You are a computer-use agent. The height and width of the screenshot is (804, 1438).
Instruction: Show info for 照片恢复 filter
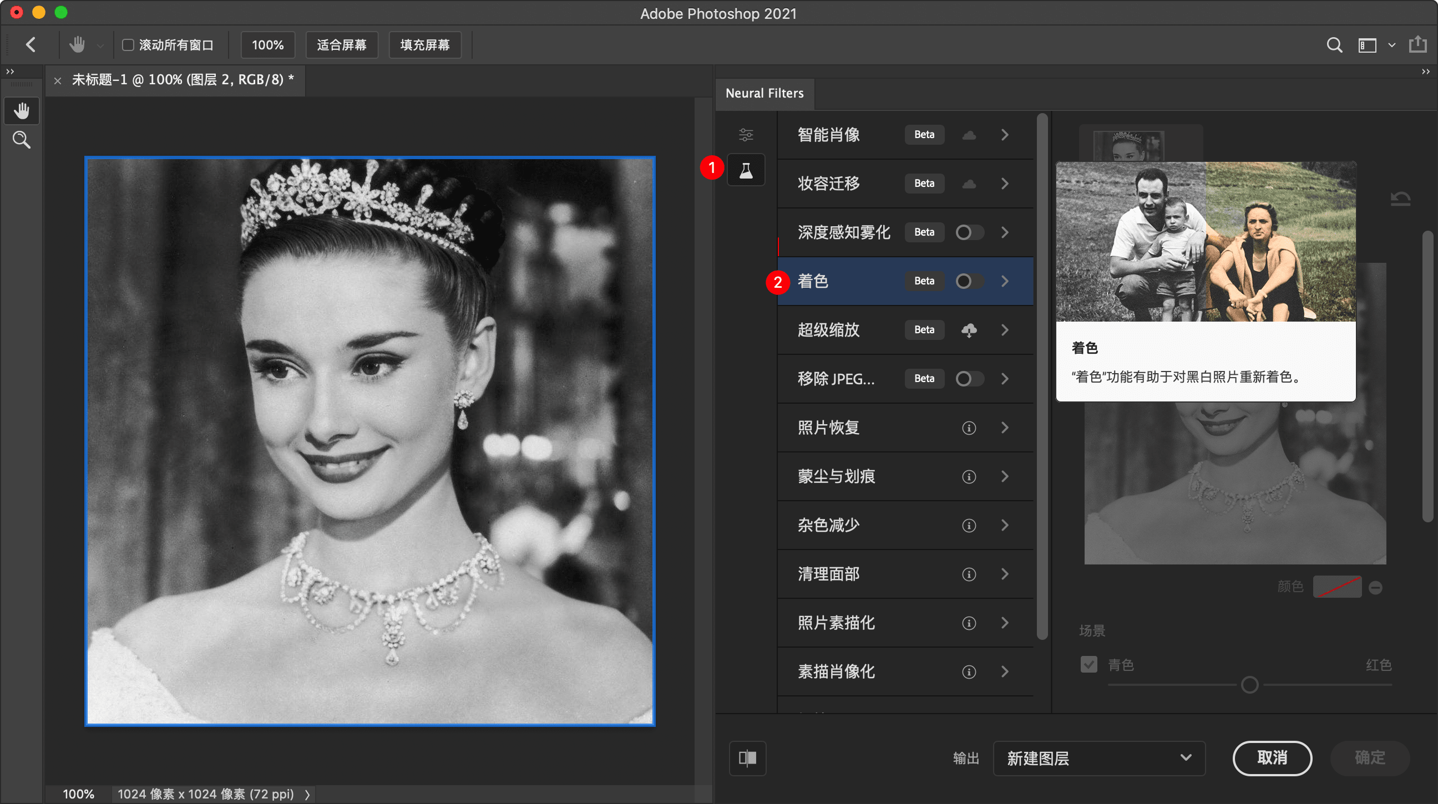(969, 428)
